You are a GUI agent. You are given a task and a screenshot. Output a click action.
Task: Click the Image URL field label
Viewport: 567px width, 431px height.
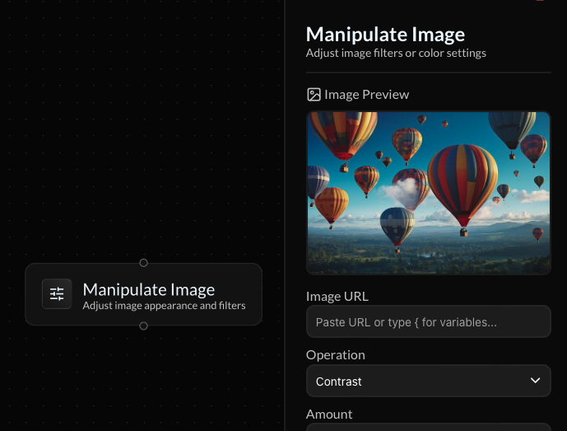pos(337,297)
